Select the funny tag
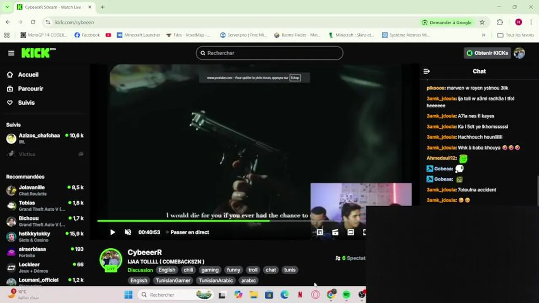 233,270
